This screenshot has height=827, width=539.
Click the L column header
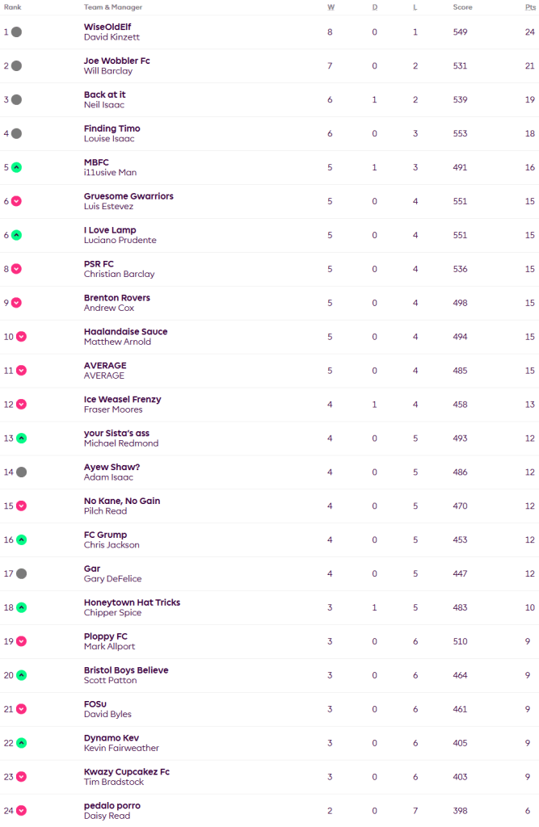(x=415, y=7)
